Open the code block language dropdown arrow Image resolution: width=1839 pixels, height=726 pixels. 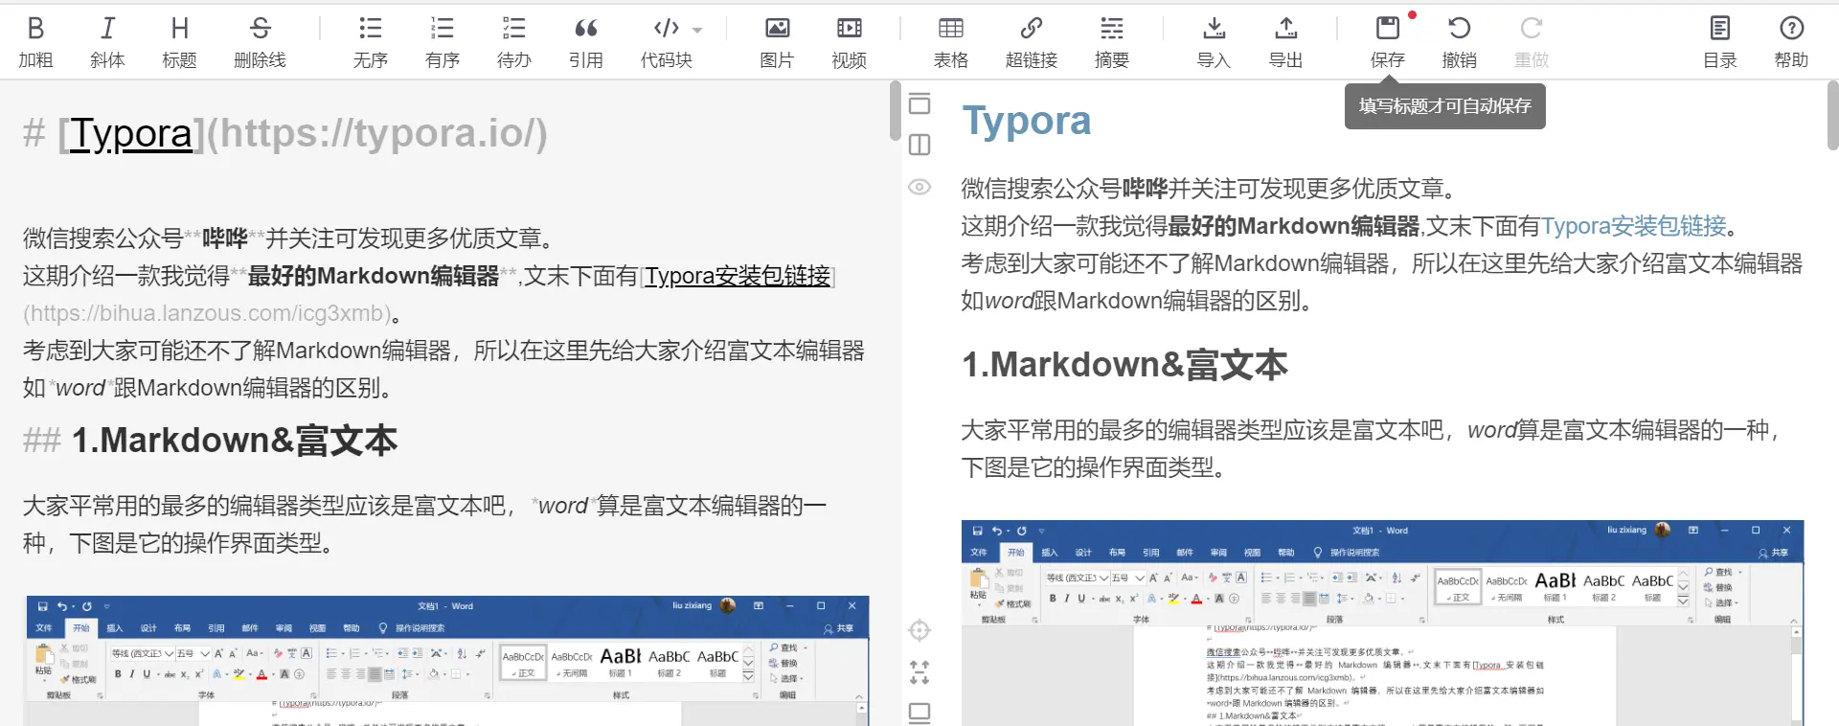pyautogui.click(x=697, y=30)
